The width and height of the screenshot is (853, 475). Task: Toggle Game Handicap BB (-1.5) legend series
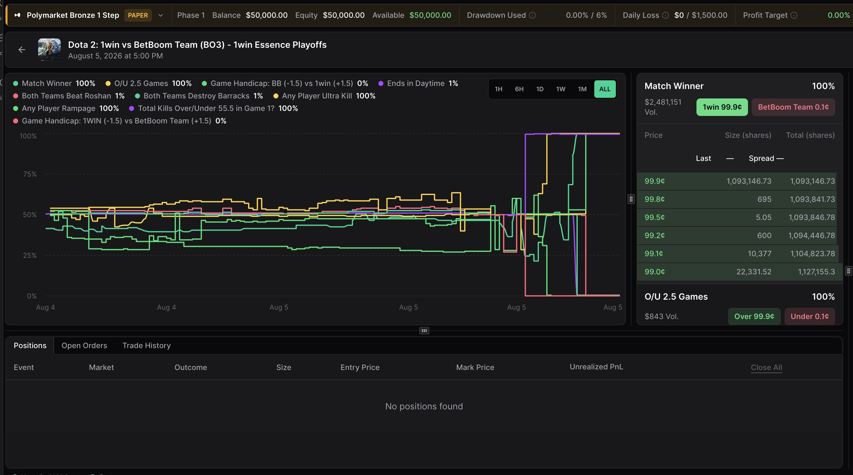[285, 83]
